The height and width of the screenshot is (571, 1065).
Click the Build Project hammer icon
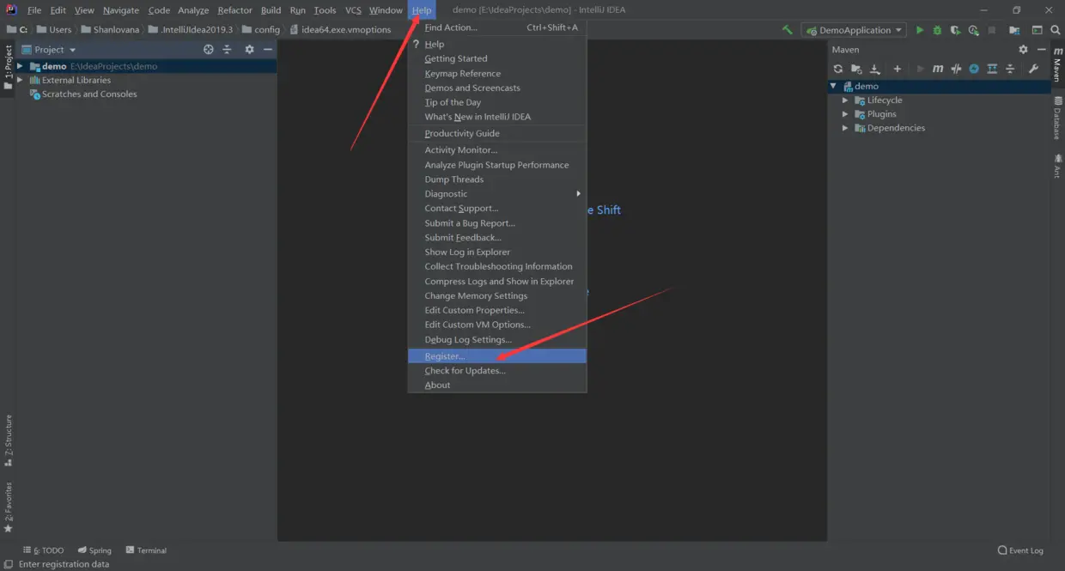[788, 30]
